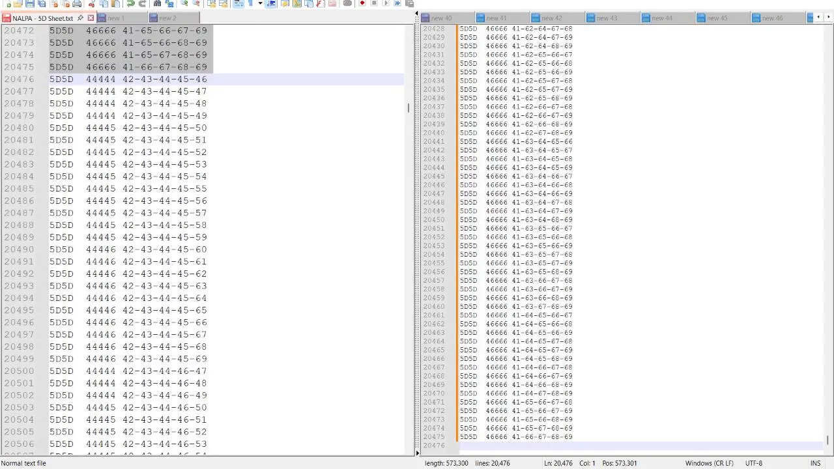Click the Print toolbar icon
Viewport: 834px width, 469px height.
point(77,3)
